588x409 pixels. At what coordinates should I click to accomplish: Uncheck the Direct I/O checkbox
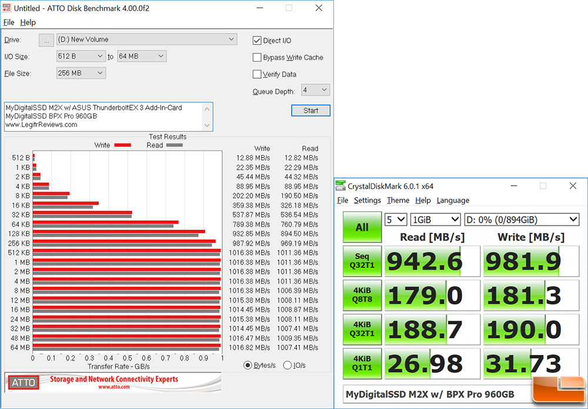point(257,41)
